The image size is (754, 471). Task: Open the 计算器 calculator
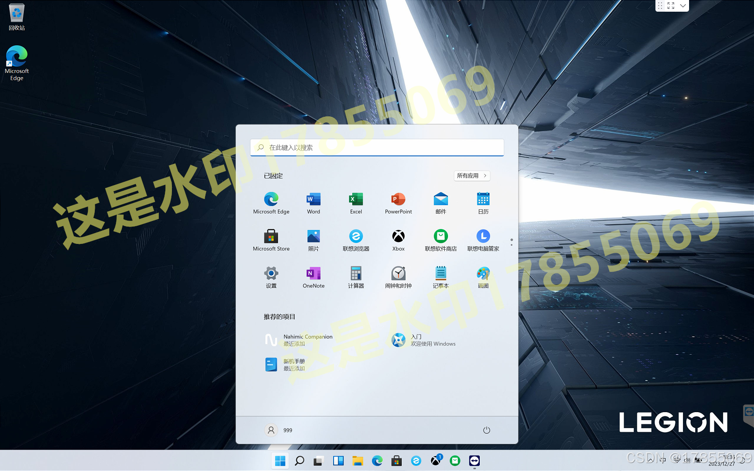356,277
